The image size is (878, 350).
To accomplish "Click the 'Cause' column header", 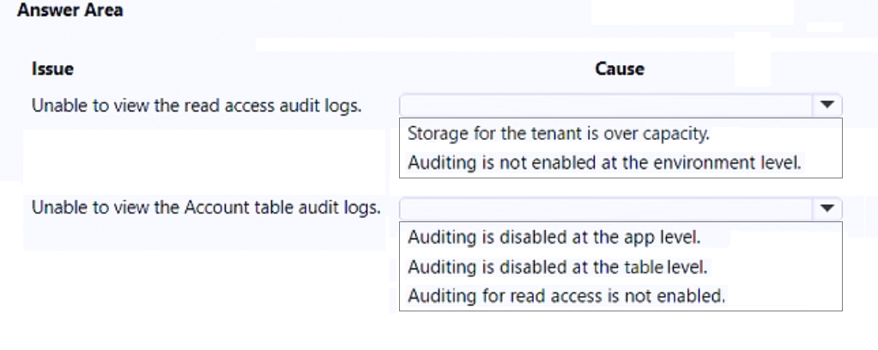I will coord(620,69).
